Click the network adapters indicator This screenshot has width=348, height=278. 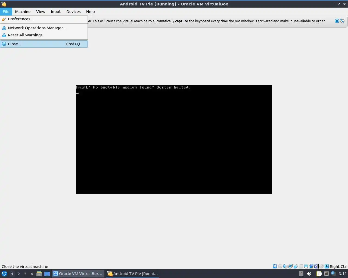(x=290, y=266)
